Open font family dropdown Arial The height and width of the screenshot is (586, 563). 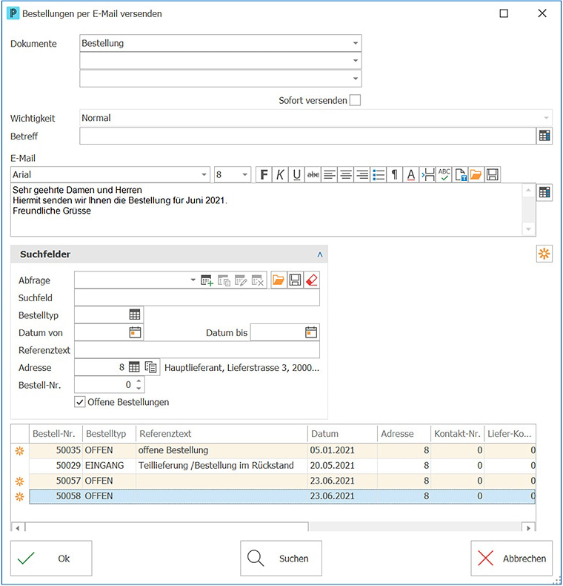[x=204, y=175]
